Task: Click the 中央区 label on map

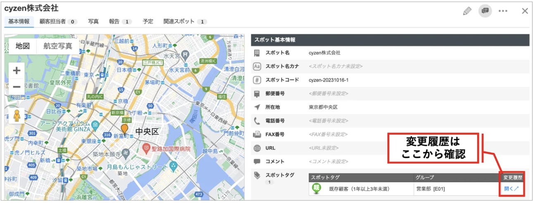Action: click(x=148, y=132)
